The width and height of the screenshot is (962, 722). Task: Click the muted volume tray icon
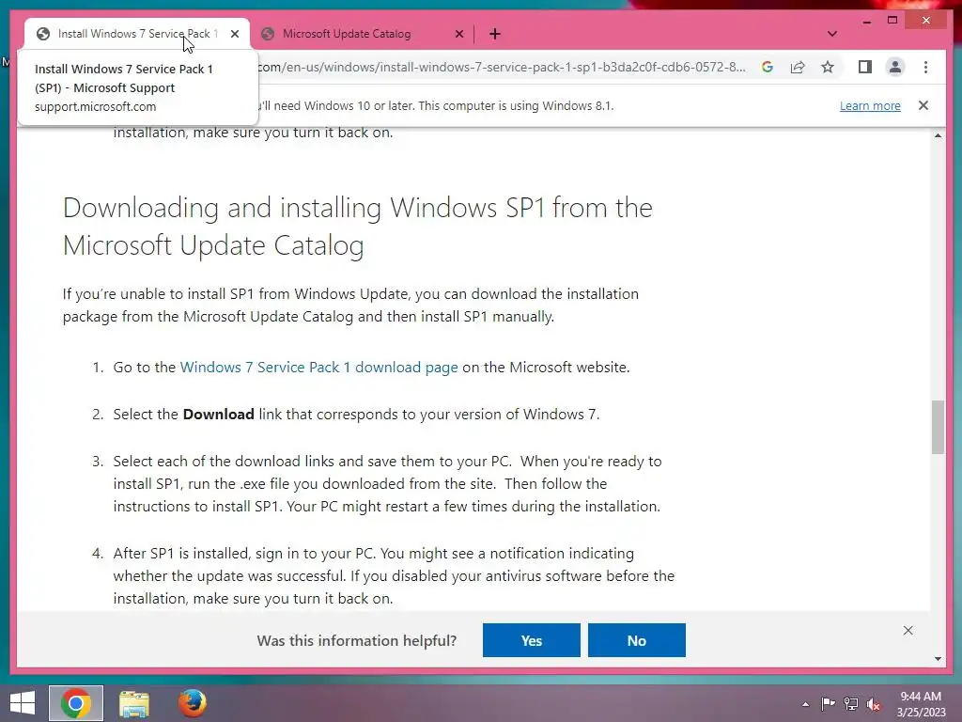pyautogui.click(x=874, y=704)
